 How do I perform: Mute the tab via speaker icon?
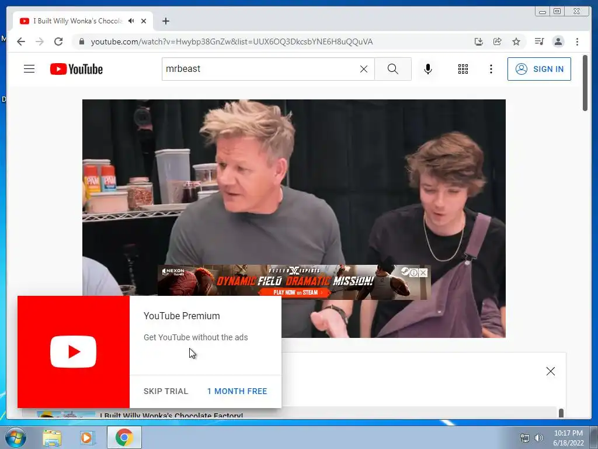tap(131, 21)
